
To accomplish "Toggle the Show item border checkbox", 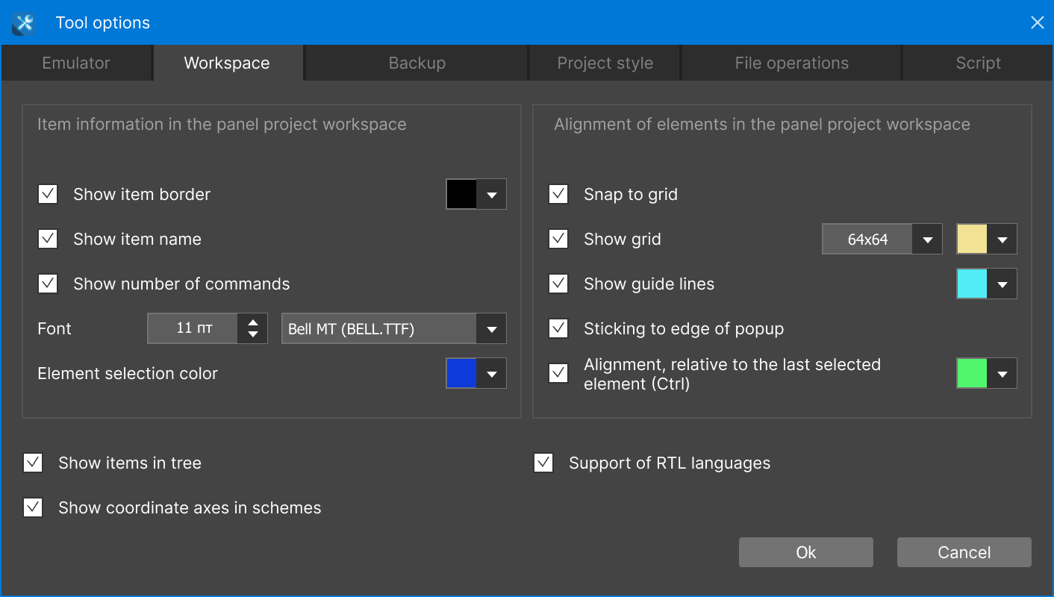I will click(x=48, y=194).
